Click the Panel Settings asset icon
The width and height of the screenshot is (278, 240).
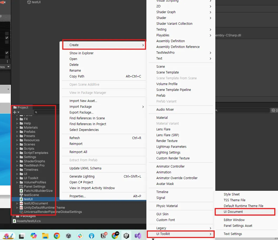(21, 187)
